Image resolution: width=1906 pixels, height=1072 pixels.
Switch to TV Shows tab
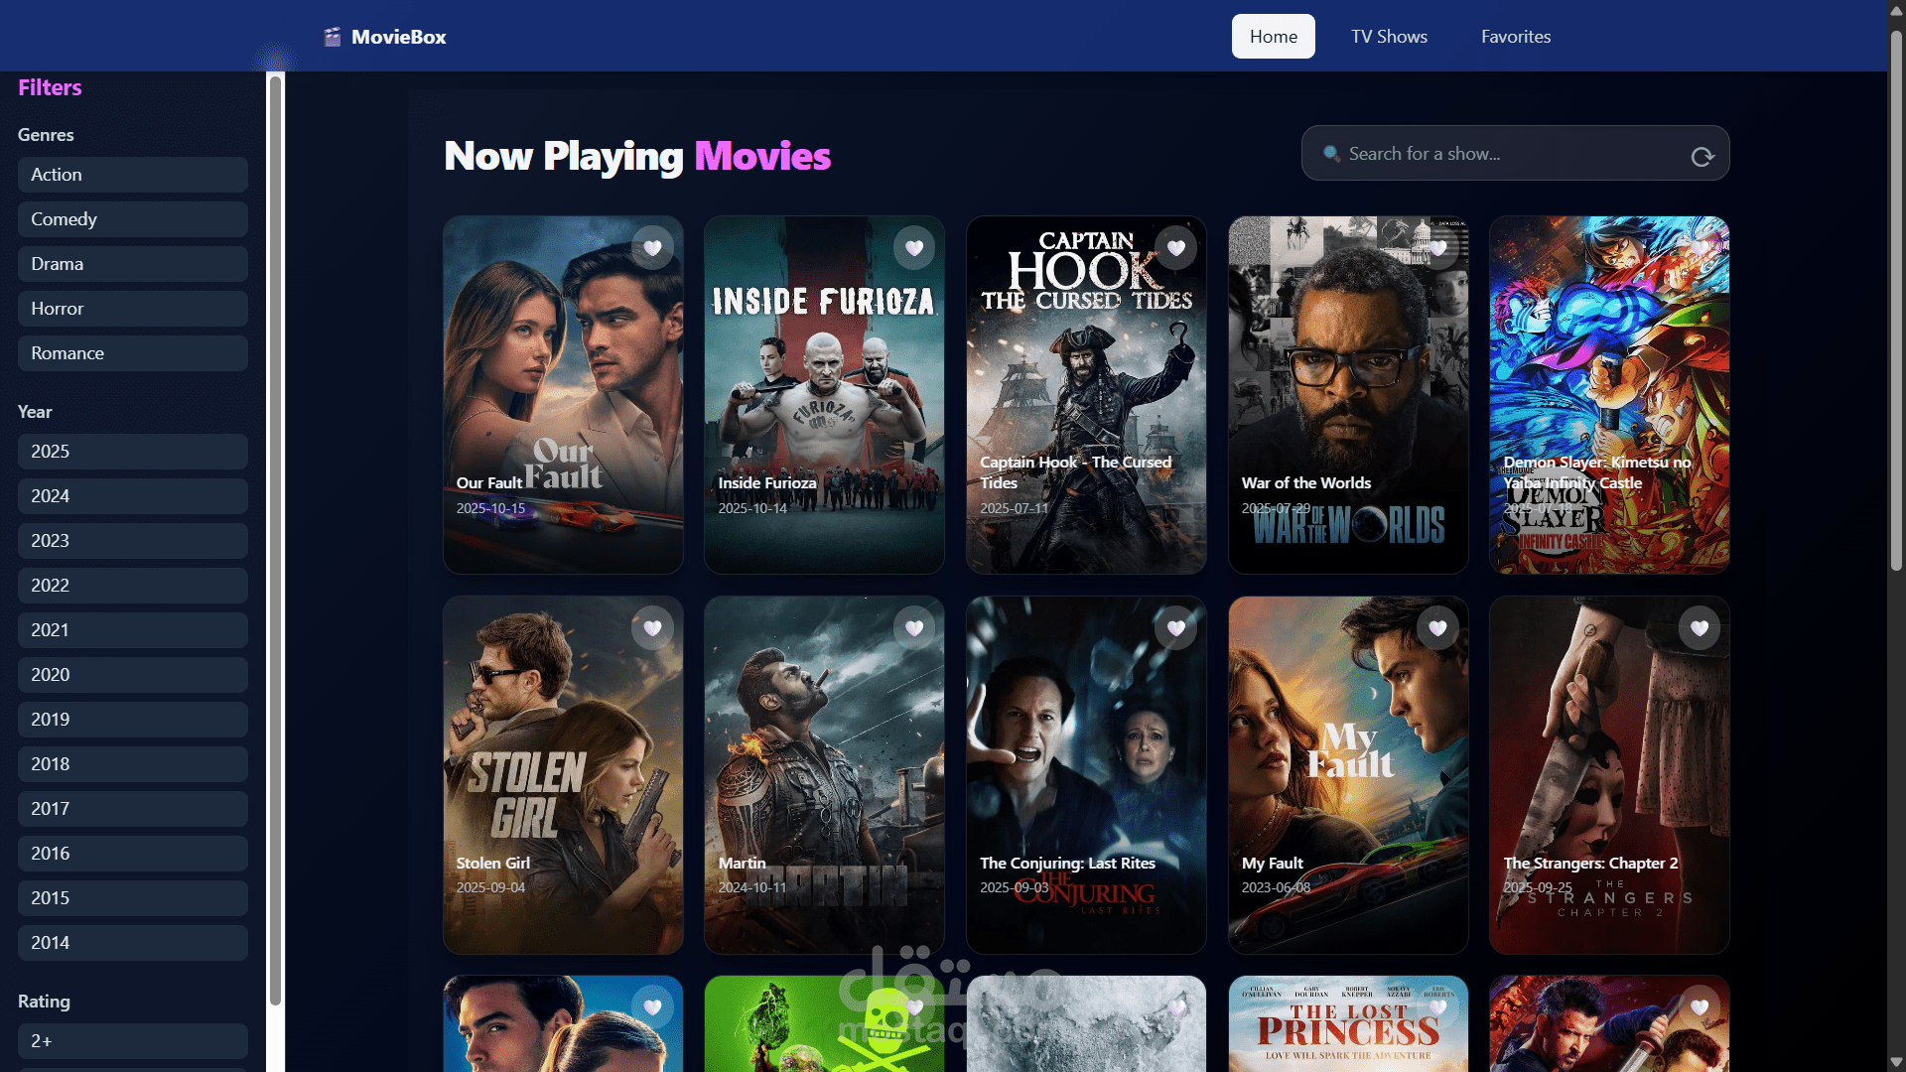point(1389,37)
